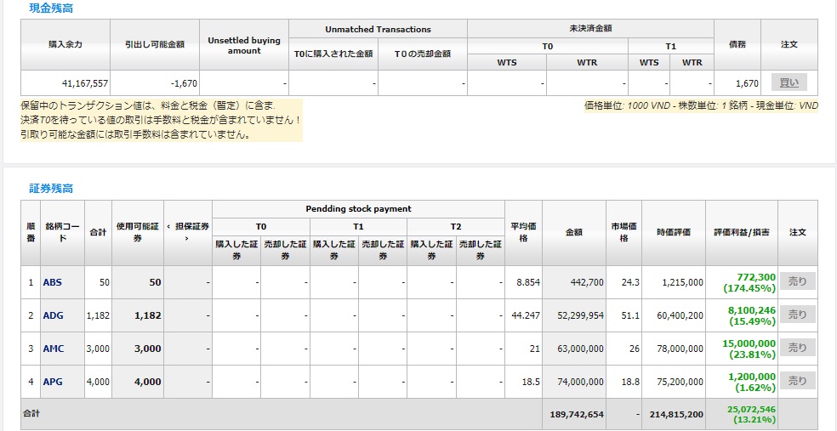
Task: Click 売り button in AMC row
Action: point(797,348)
